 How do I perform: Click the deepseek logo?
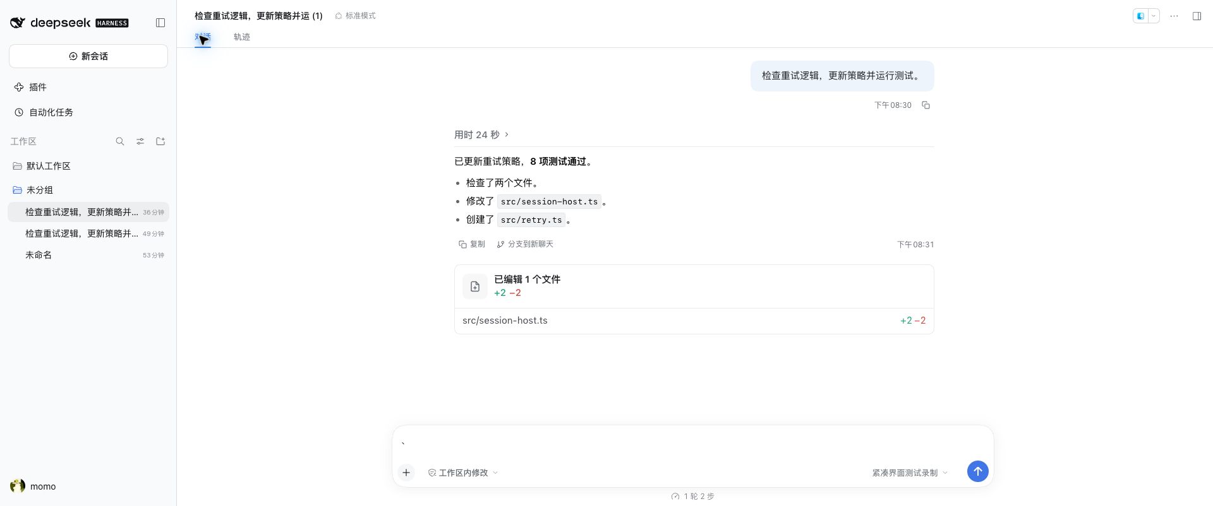pyautogui.click(x=69, y=23)
